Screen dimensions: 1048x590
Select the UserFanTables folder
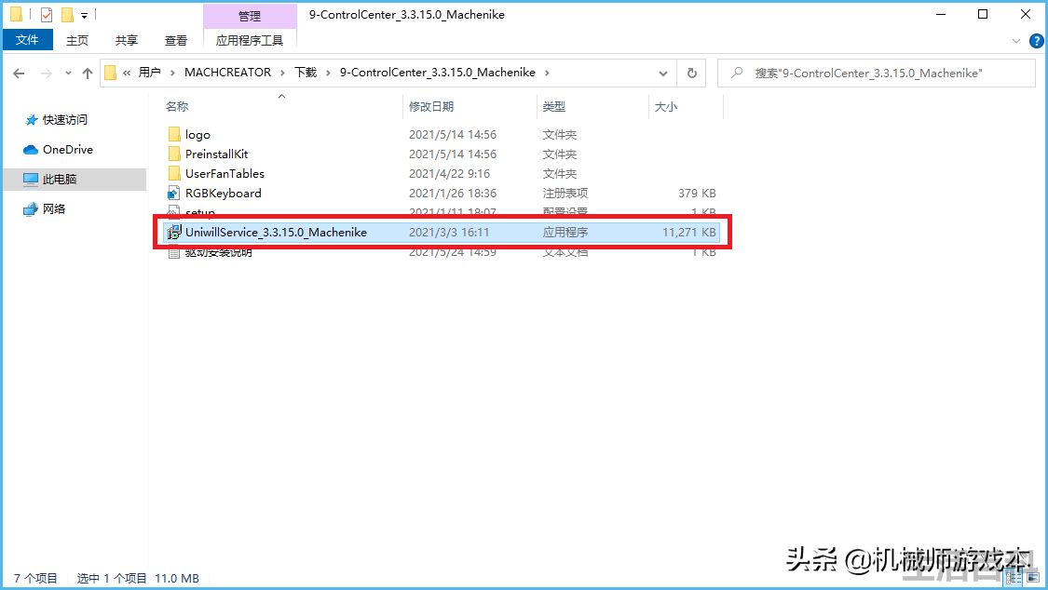click(225, 173)
